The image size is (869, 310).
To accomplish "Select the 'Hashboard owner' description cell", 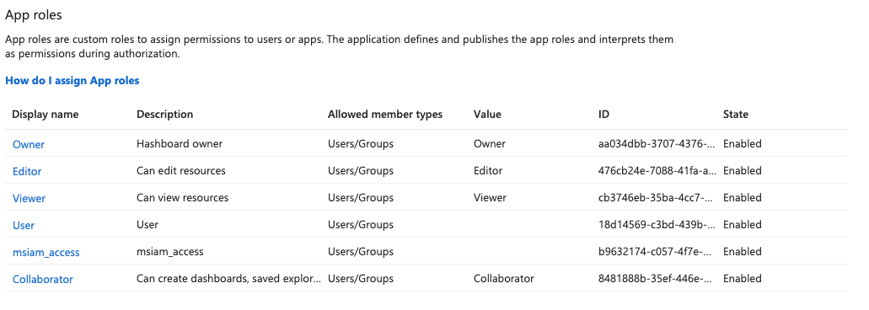I will tap(180, 144).
